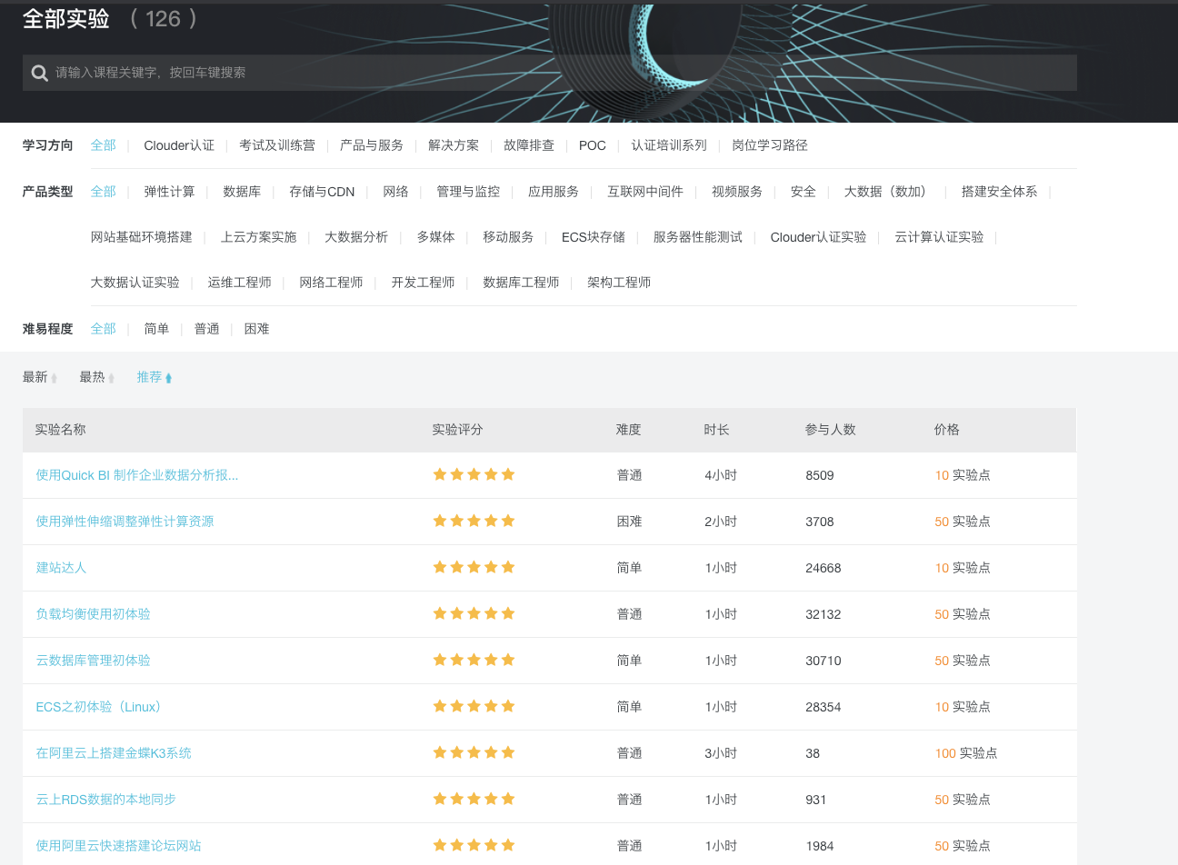1178x865 pixels.
Task: Open the 使用阿里云快速搭建论坛网站 experiment
Action: 118,845
